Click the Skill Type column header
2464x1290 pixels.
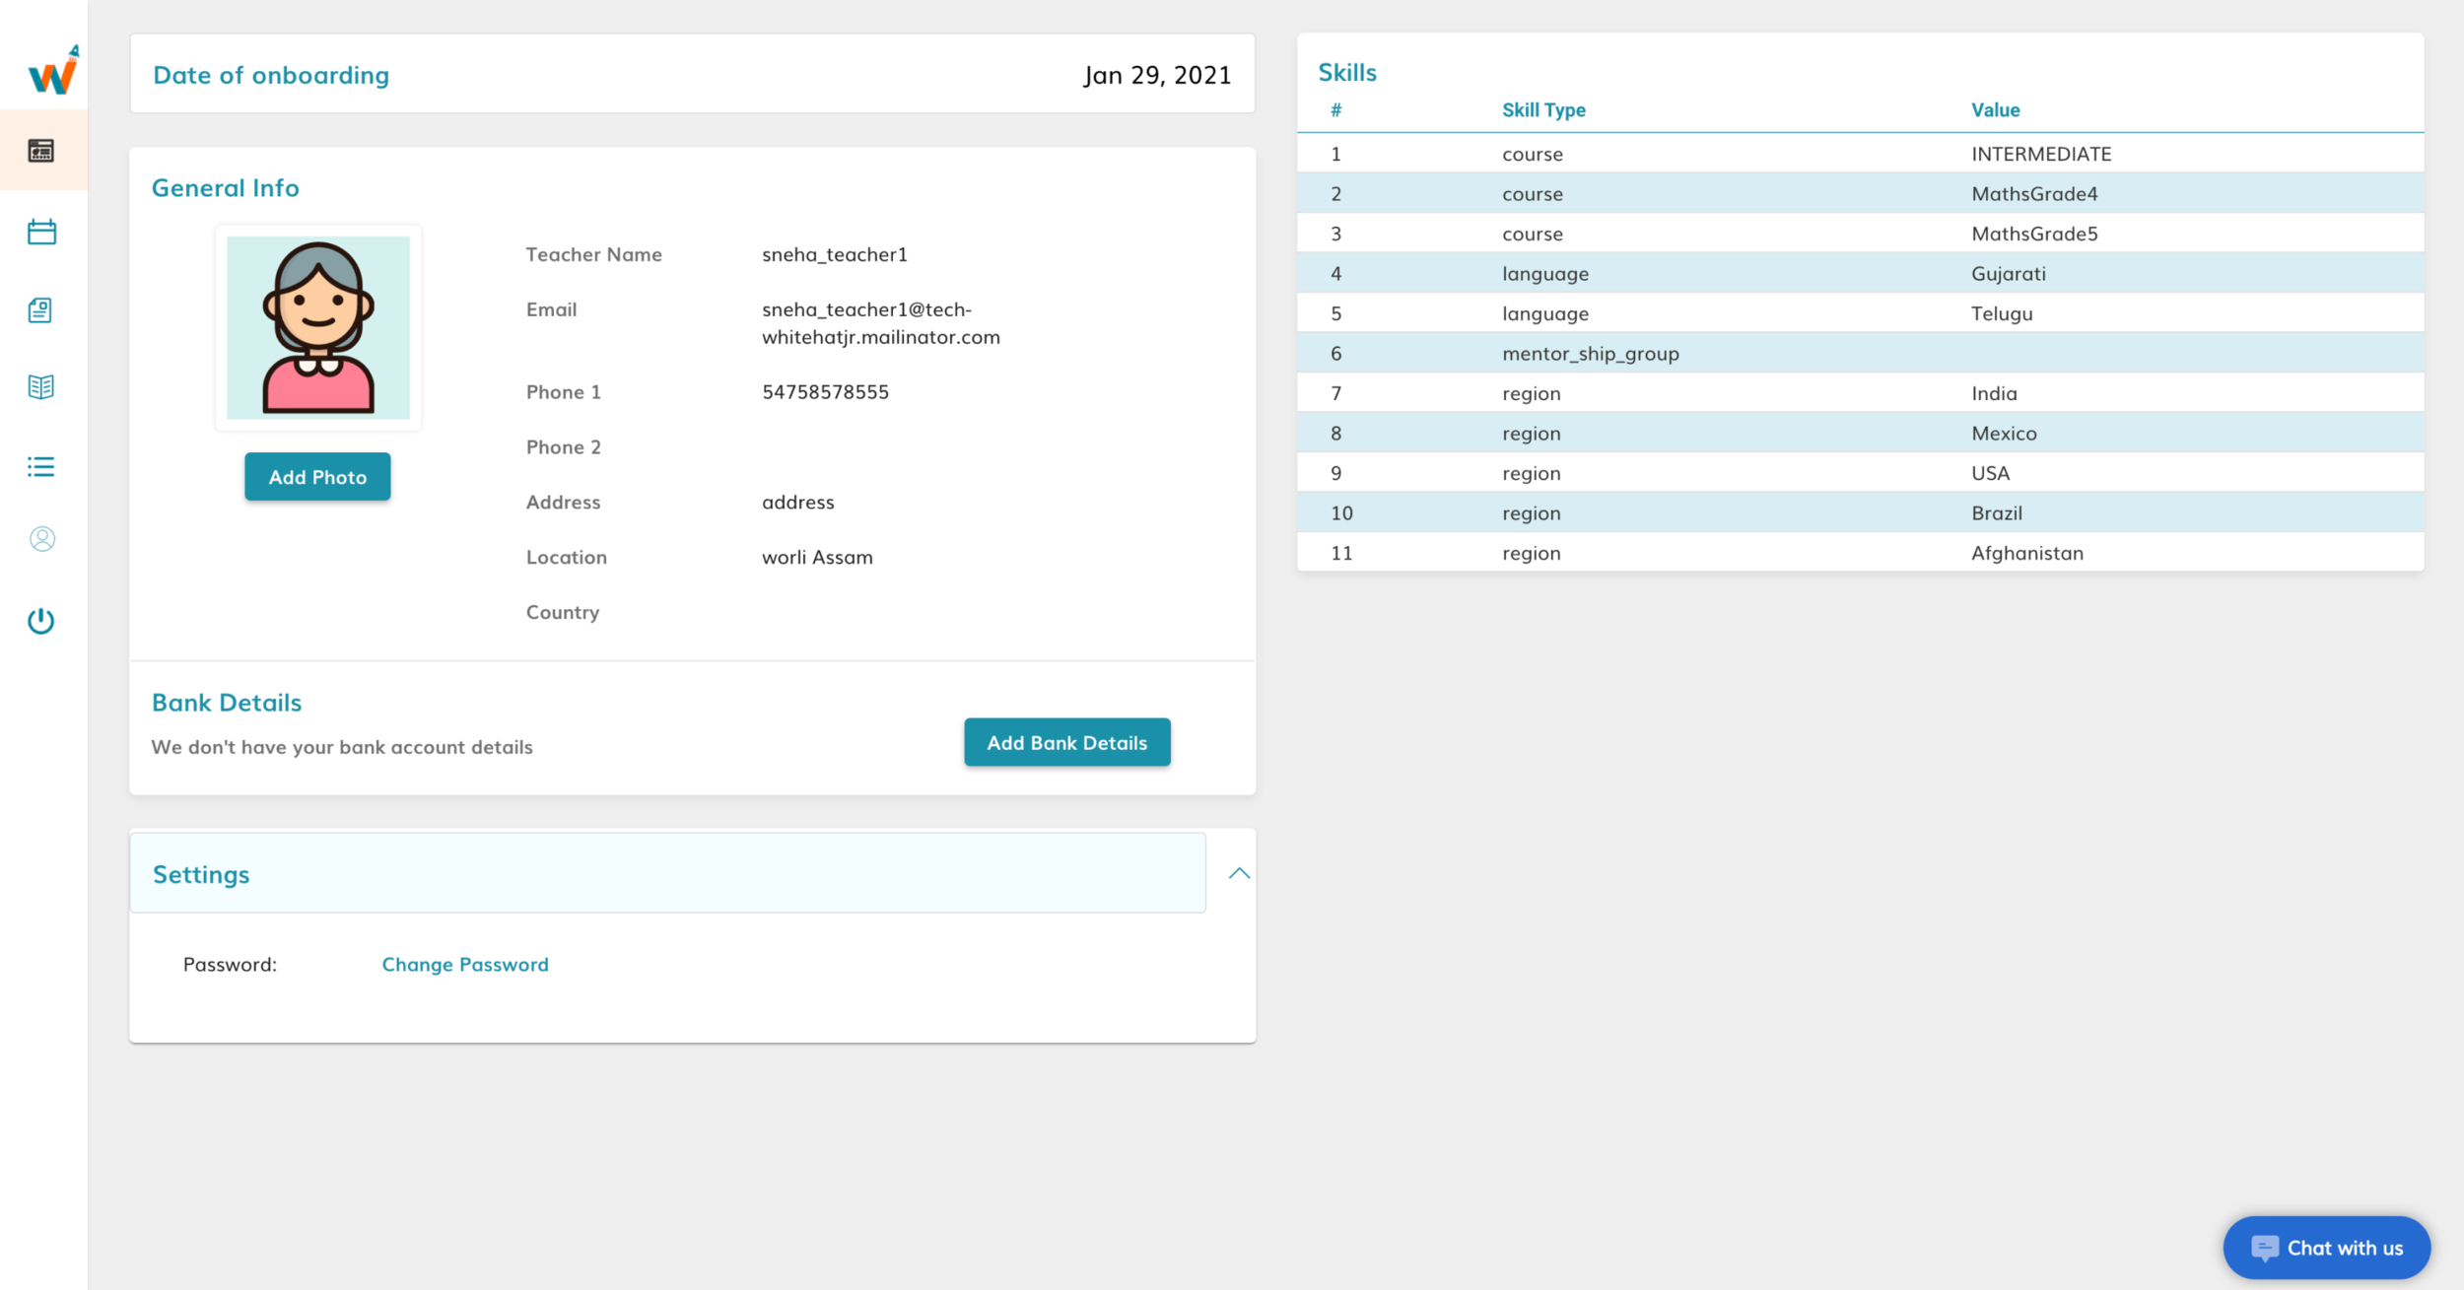(x=1543, y=110)
